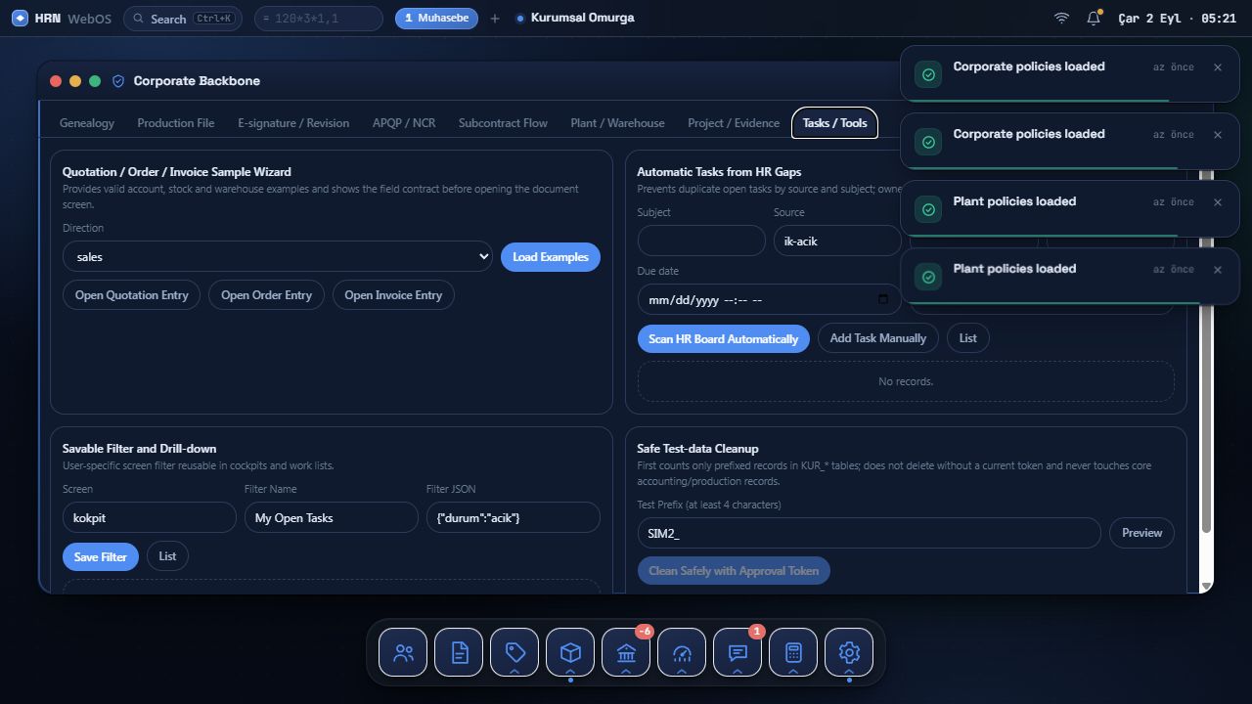The image size is (1252, 704).
Task: Click the Wi-Fi status icon
Action: coord(1061,19)
